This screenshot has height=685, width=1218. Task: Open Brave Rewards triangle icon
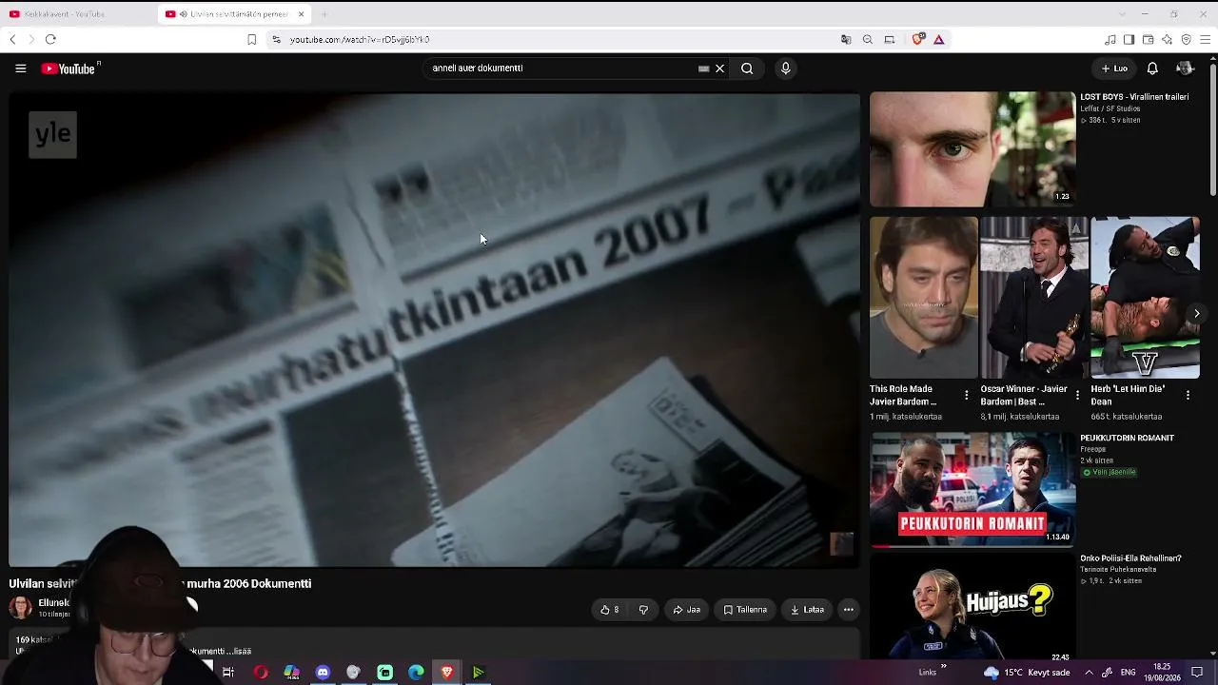[x=939, y=39]
